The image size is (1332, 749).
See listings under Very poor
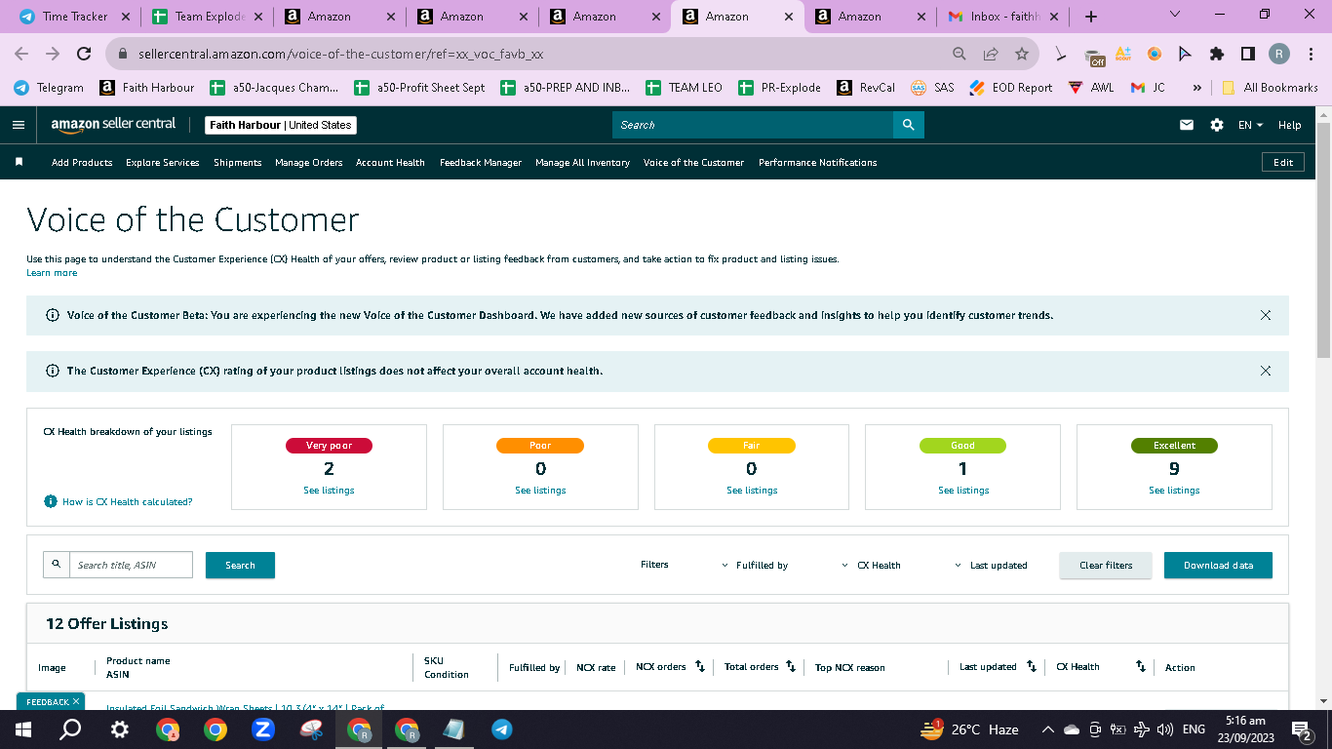click(329, 491)
